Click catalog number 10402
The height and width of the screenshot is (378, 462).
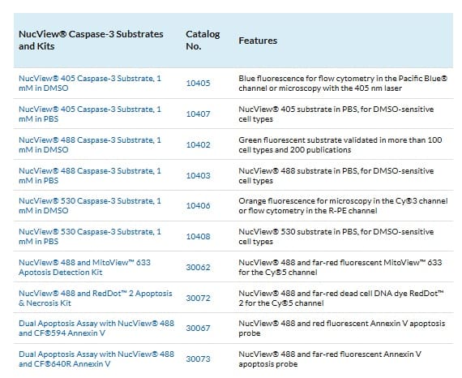pyautogui.click(x=198, y=144)
